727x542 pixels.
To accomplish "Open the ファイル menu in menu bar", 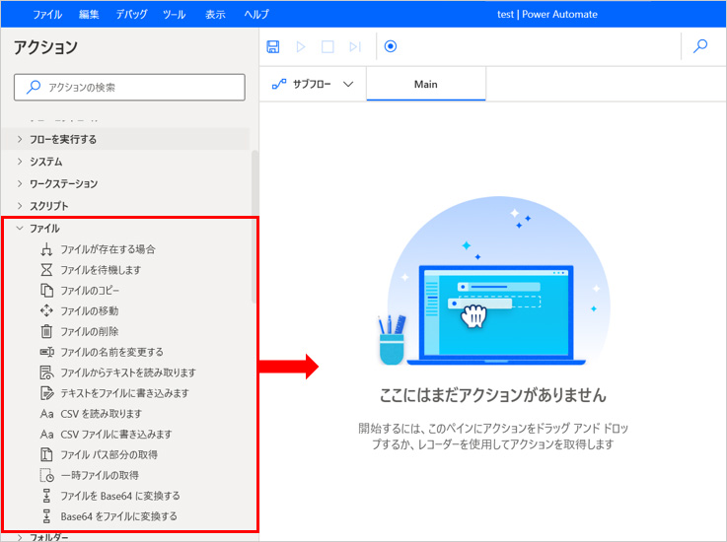I will tap(46, 15).
